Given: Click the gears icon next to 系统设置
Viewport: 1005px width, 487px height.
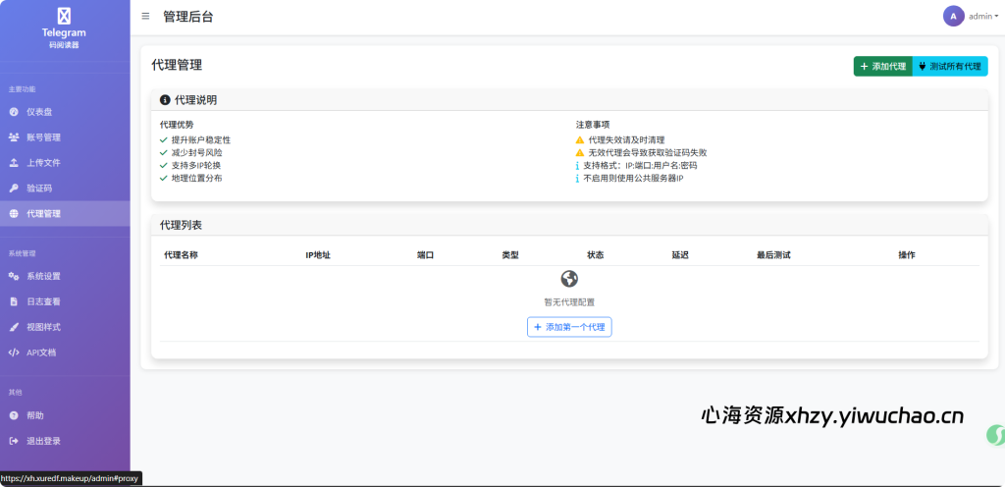Looking at the screenshot, I should (x=14, y=276).
